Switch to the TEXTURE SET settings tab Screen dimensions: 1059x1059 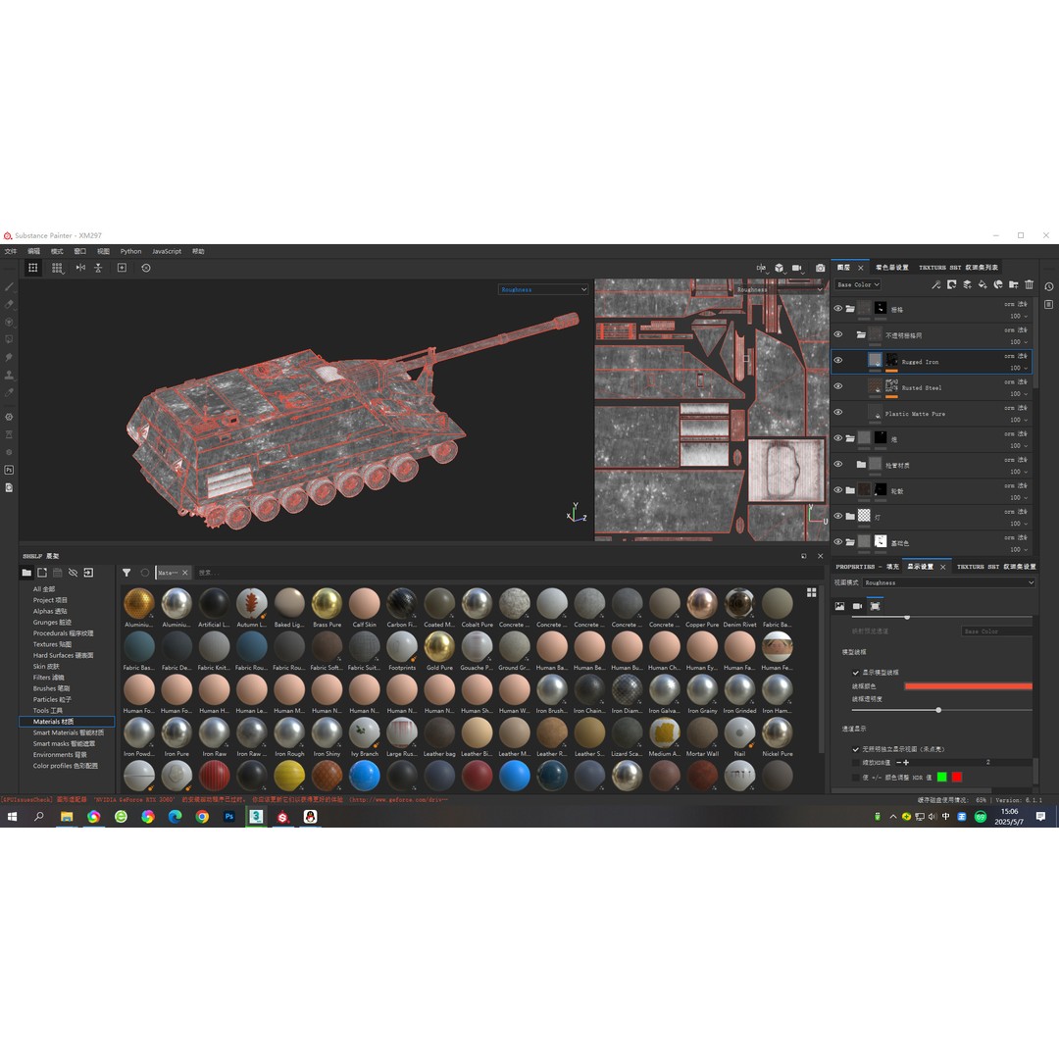click(996, 567)
